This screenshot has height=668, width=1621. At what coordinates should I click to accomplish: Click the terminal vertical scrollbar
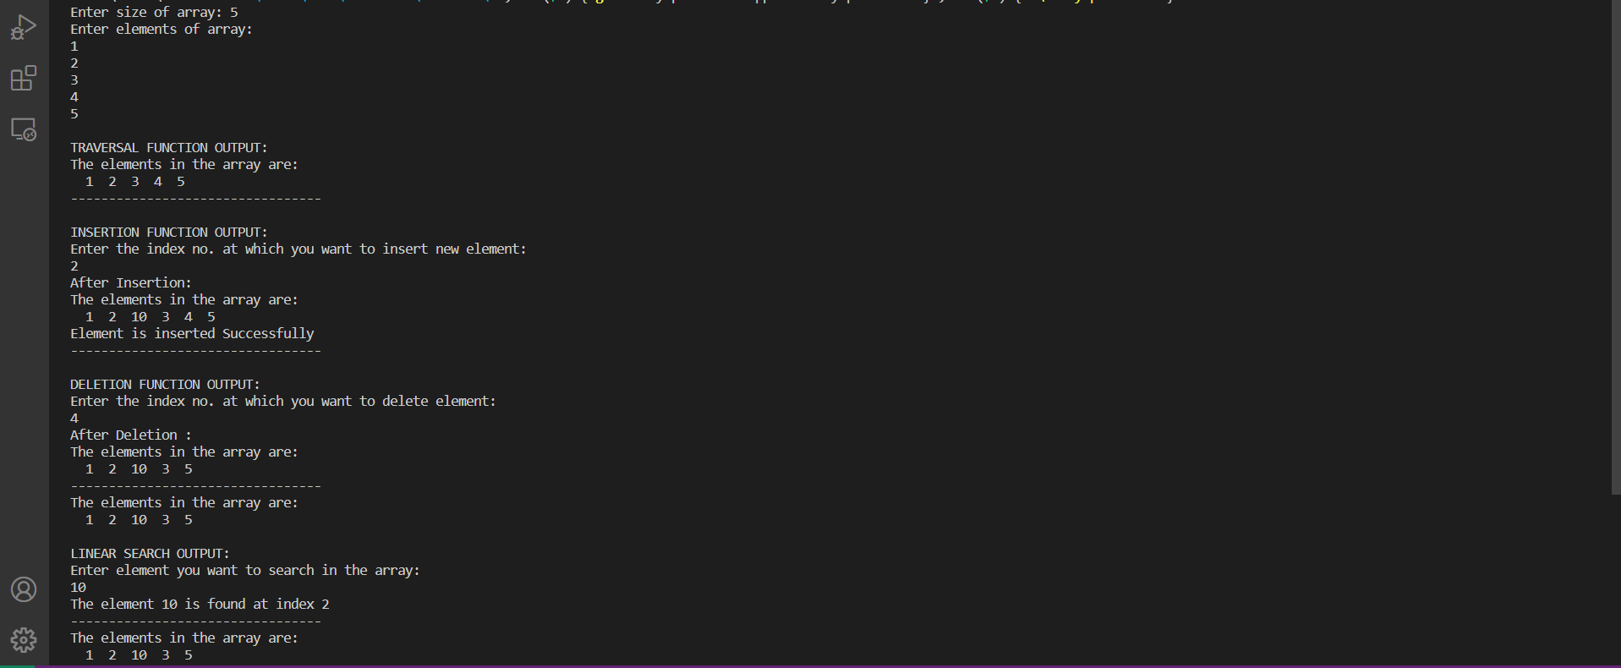1615,247
